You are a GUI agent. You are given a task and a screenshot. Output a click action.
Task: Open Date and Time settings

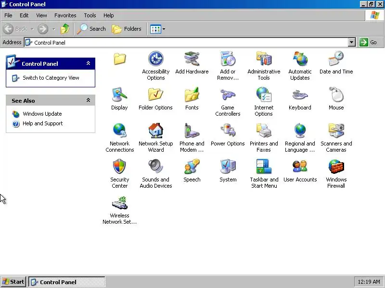(336, 59)
